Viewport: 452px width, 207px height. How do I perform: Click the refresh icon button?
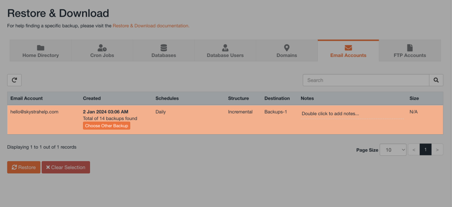point(14,80)
